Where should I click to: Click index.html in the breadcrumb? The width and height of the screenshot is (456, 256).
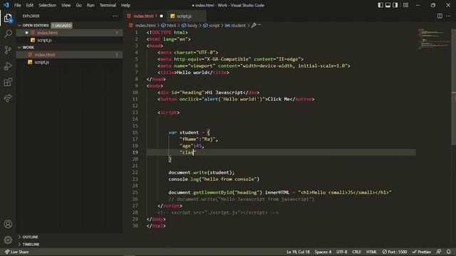[x=145, y=26]
